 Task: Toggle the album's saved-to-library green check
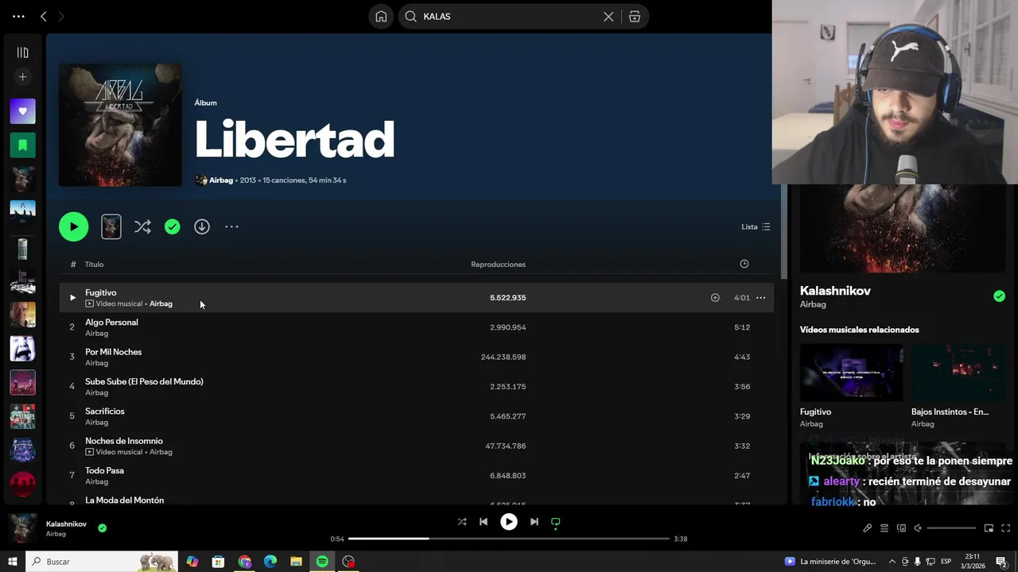(x=172, y=226)
